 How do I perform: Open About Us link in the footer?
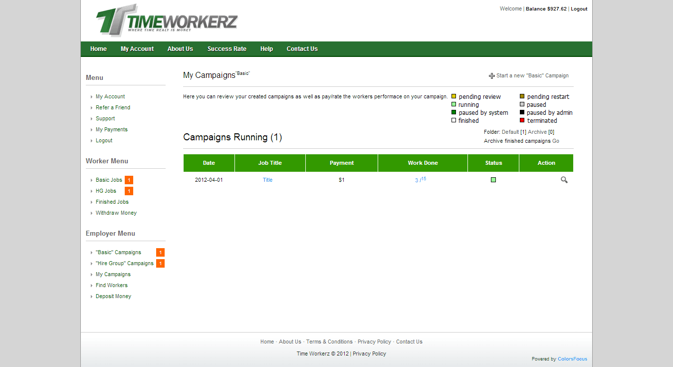tap(290, 342)
